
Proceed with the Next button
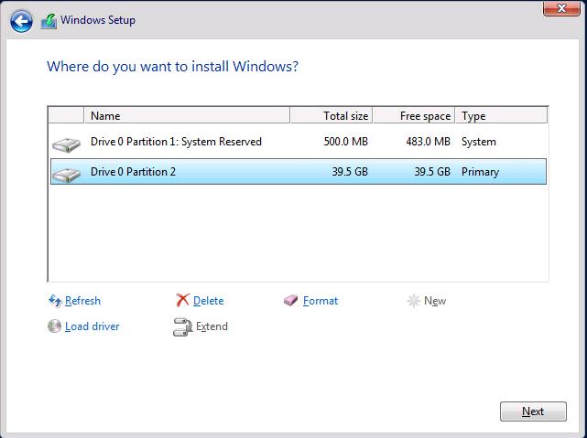click(533, 411)
